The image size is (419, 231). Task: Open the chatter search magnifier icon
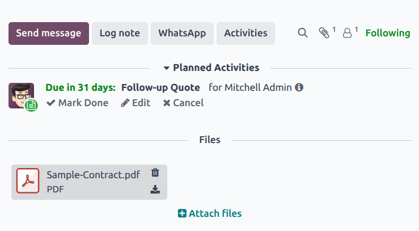303,33
